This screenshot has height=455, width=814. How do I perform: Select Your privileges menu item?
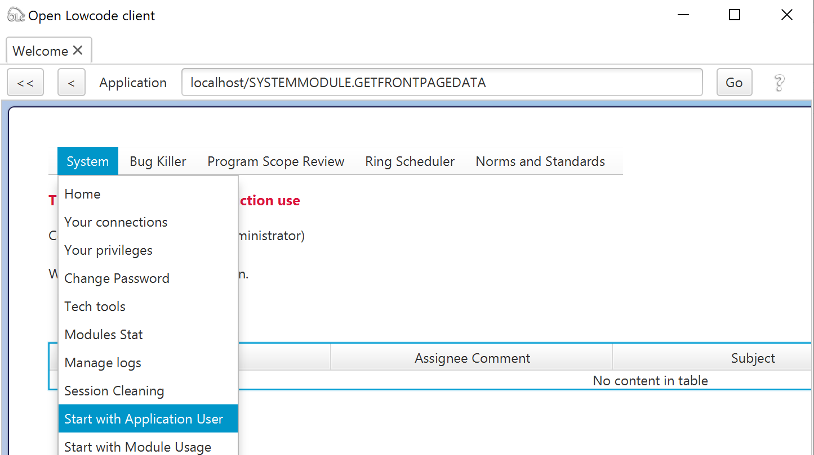click(x=108, y=250)
